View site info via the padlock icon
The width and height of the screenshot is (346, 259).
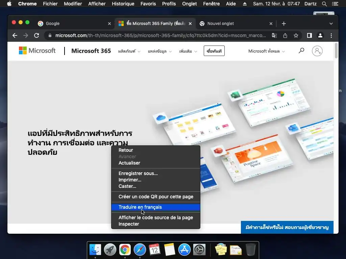click(50, 35)
